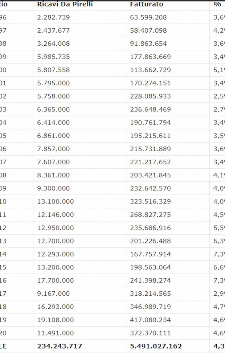Click the total Fatturato cell 5.491.027.162
225x353 pixels.
(156, 346)
